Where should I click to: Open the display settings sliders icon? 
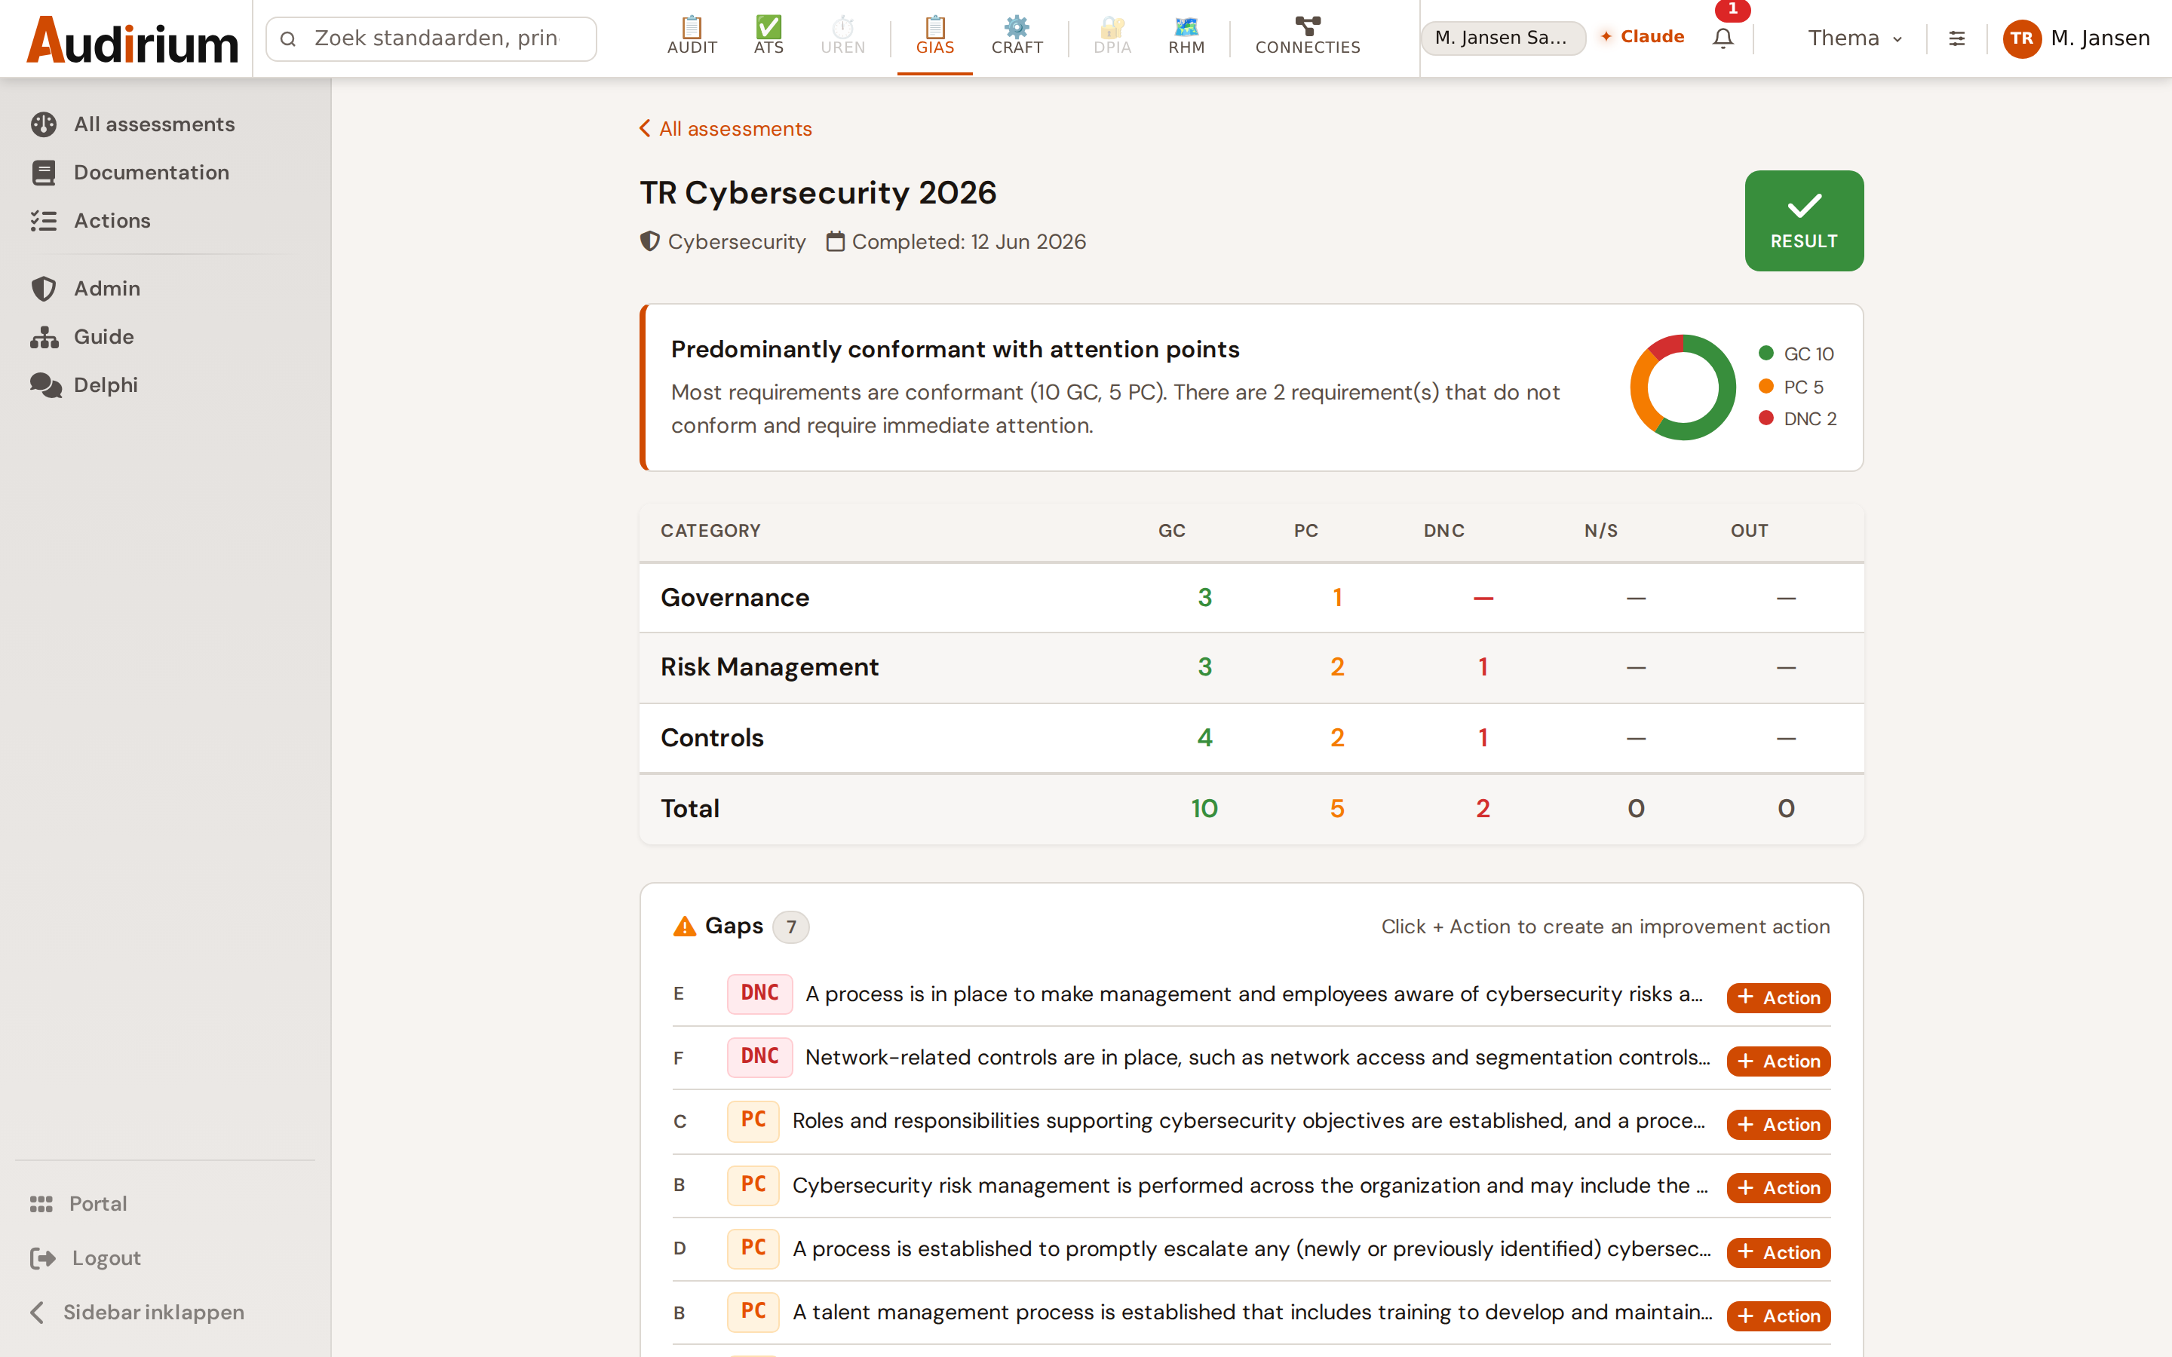point(1956,38)
